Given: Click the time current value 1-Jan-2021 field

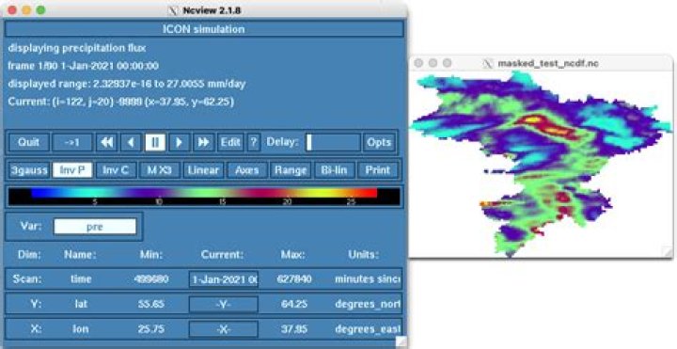Looking at the screenshot, I should click(x=223, y=279).
